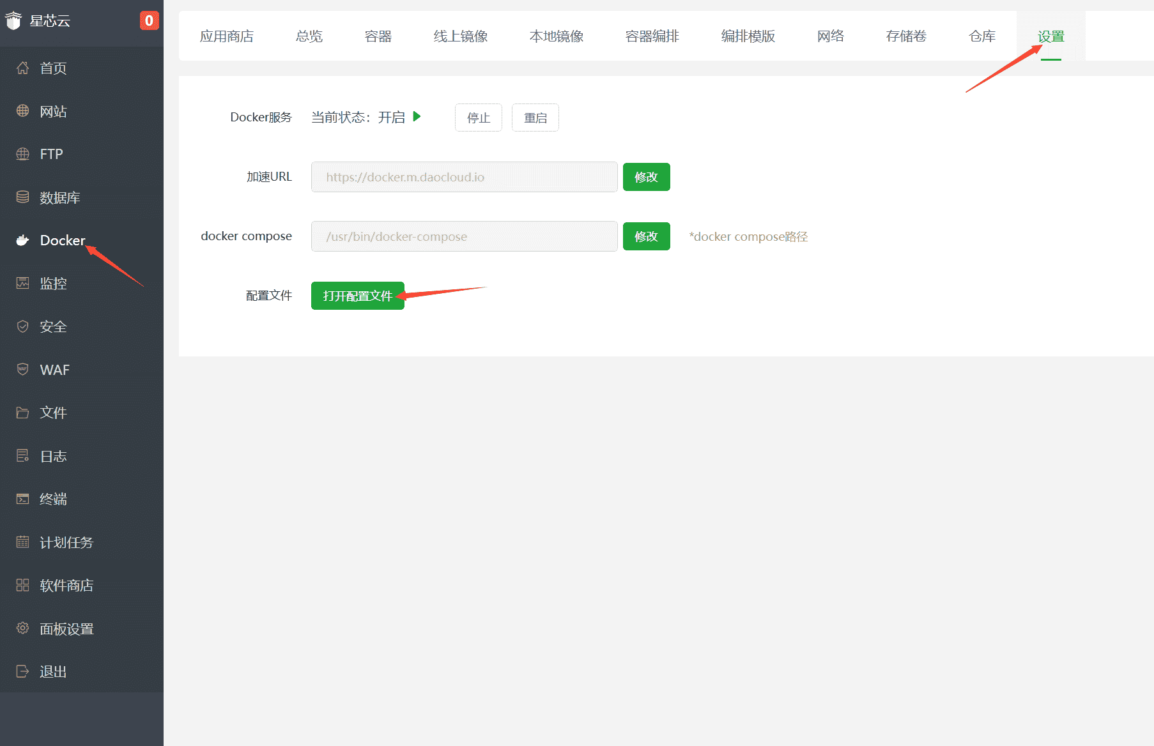Open the 数据库 database manager
Image resolution: width=1154 pixels, height=746 pixels.
(59, 197)
